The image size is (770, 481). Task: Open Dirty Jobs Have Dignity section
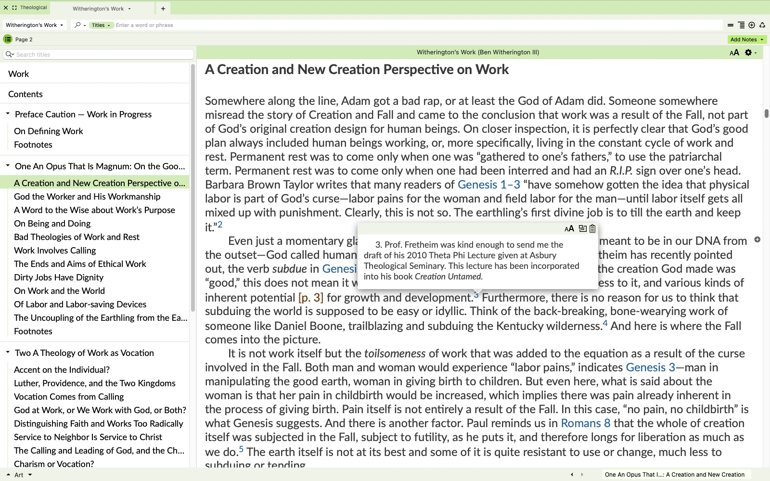point(59,278)
